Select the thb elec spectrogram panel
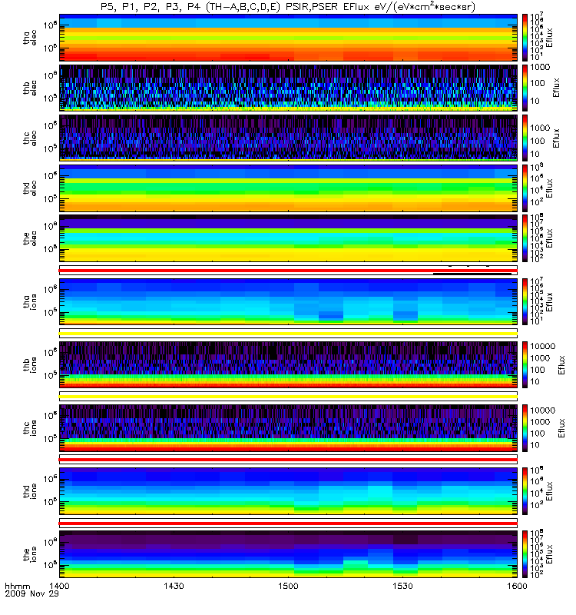Viewport: 576px width, 615px height. click(289, 88)
